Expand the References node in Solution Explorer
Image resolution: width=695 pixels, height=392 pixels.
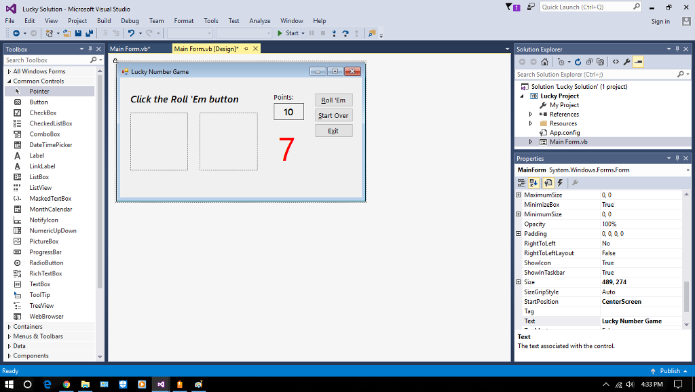coord(531,114)
